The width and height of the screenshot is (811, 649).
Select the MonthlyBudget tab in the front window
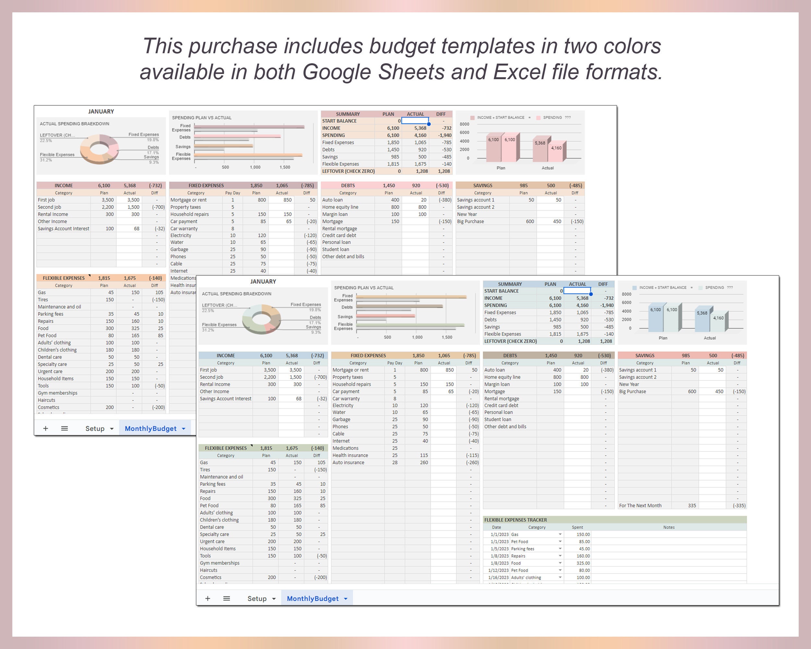pos(313,599)
